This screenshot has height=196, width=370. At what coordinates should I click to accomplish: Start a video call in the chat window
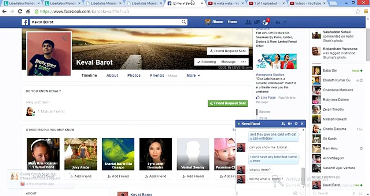290,124
